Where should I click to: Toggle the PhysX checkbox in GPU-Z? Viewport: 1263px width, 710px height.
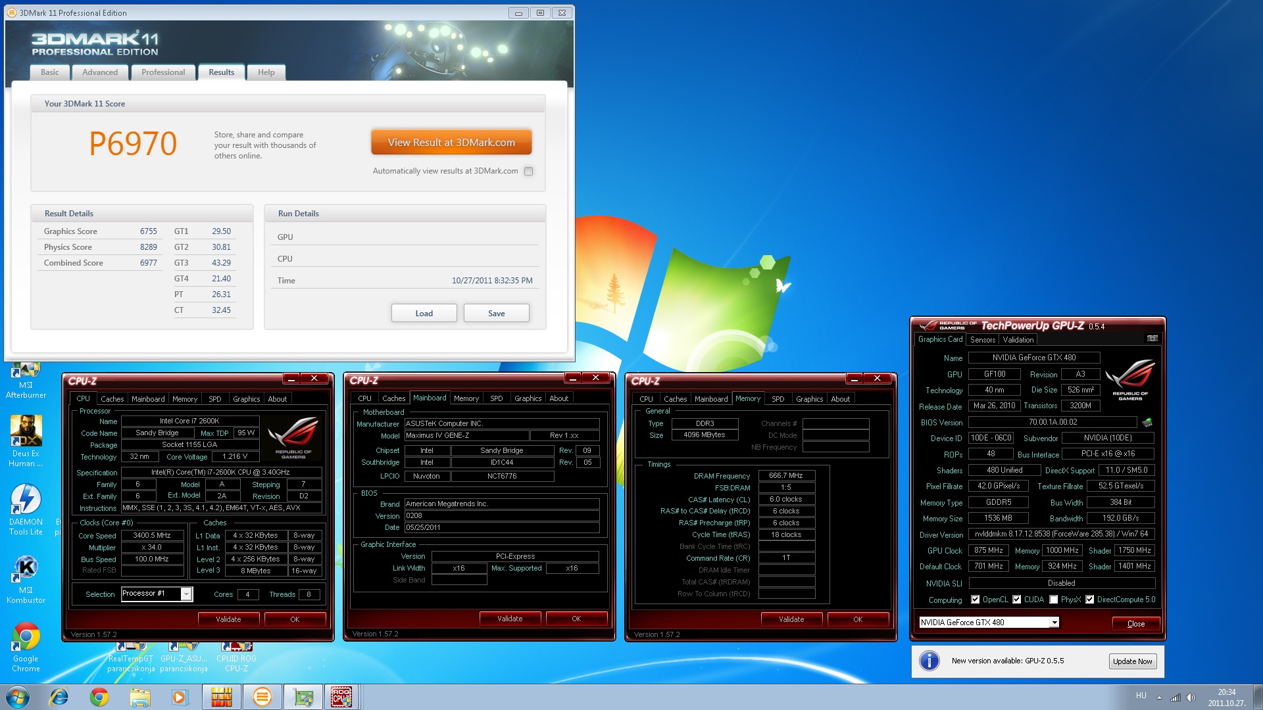click(x=1054, y=600)
